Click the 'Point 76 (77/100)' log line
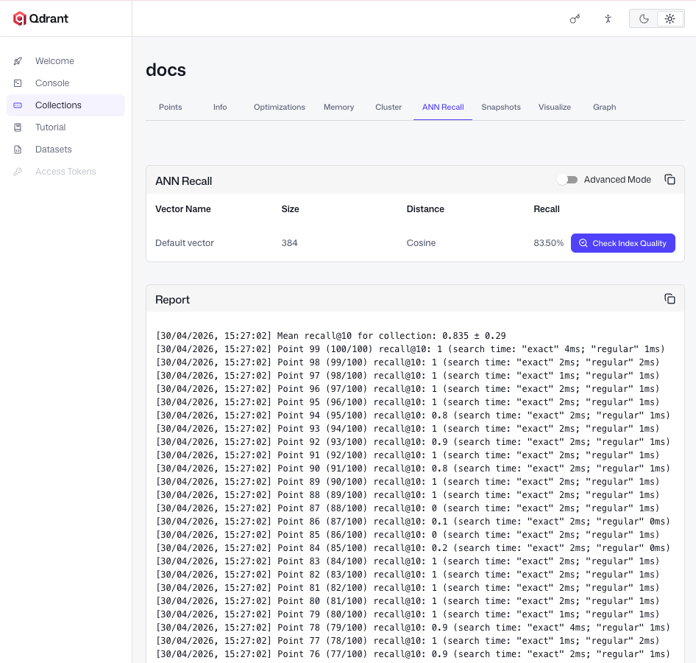This screenshot has width=696, height=663. 413,654
